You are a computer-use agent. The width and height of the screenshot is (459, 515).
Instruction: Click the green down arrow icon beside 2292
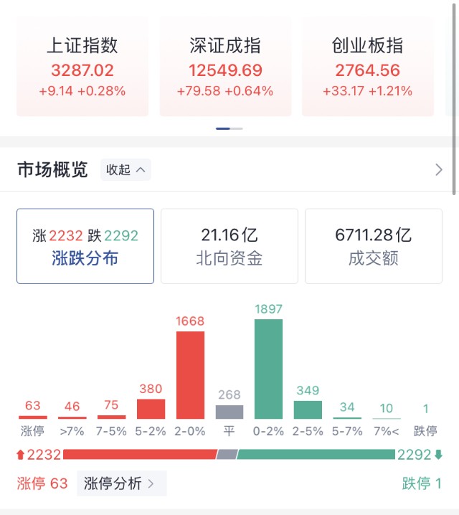pyautogui.click(x=438, y=455)
